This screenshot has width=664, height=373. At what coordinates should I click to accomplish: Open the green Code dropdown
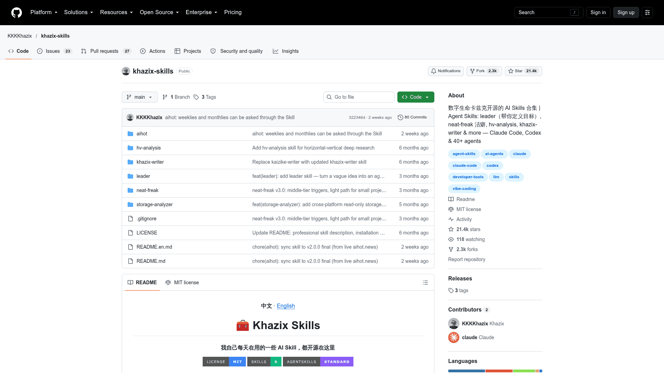click(416, 97)
